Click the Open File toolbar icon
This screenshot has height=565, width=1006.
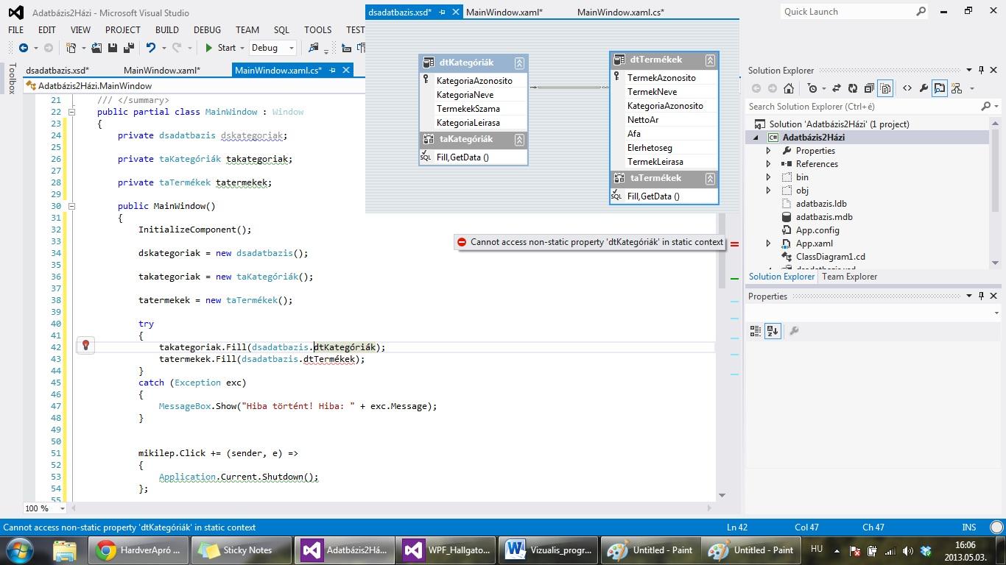coord(96,48)
